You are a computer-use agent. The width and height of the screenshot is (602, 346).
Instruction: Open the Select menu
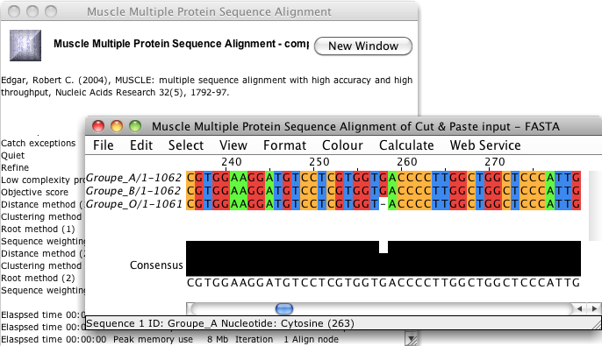(x=186, y=145)
